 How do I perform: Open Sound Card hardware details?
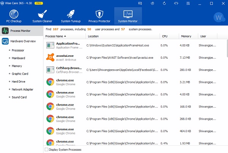(19, 97)
